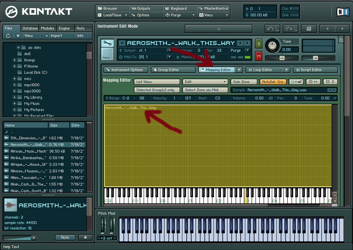This screenshot has width=353, height=250.
Task: Select next sample with right arrow beside Sample name
Action: pos(334,90)
